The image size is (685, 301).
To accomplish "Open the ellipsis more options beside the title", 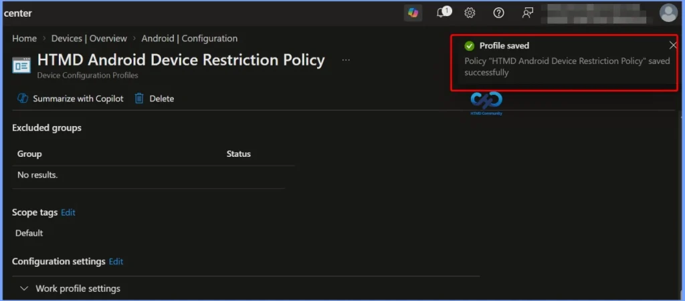I will pyautogui.click(x=346, y=60).
